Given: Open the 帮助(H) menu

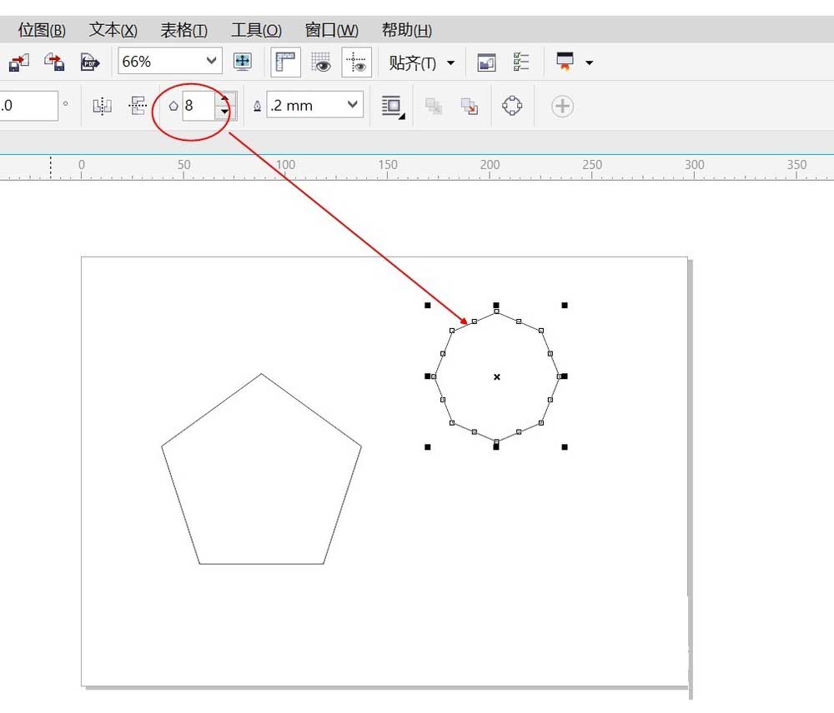Looking at the screenshot, I should (406, 30).
